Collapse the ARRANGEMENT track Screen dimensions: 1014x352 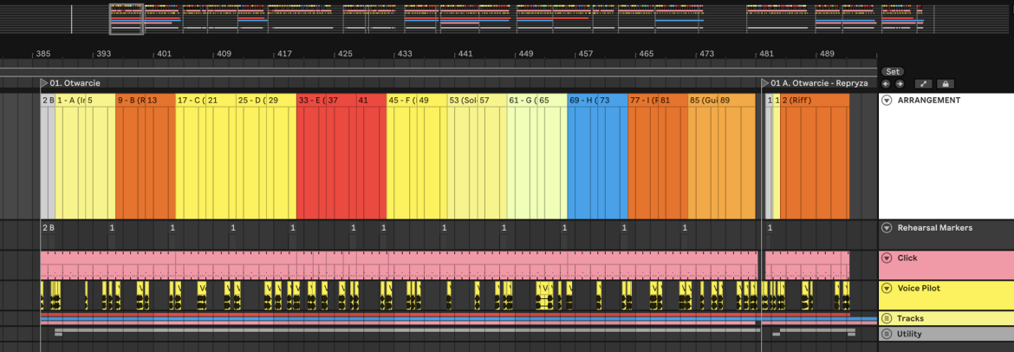[887, 101]
